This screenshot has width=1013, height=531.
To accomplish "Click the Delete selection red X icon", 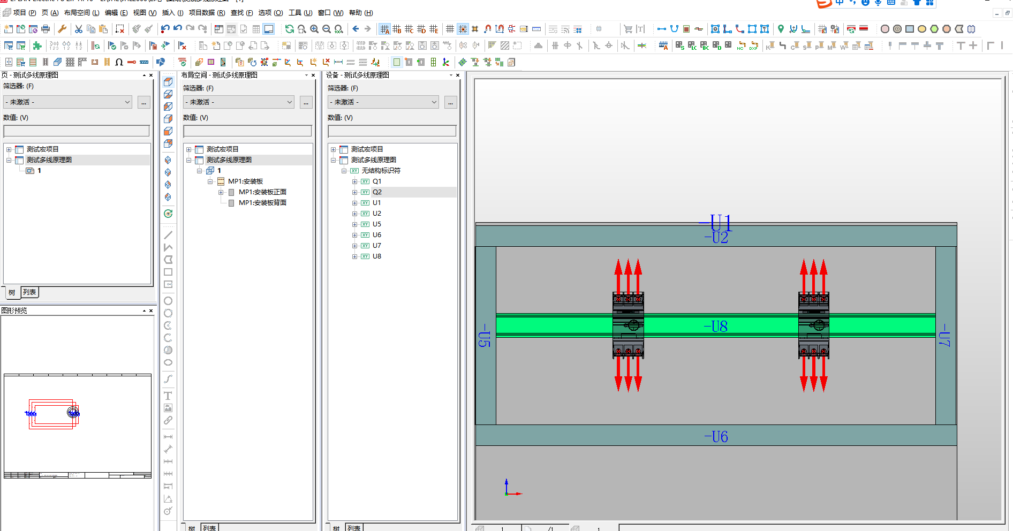I will tap(120, 29).
